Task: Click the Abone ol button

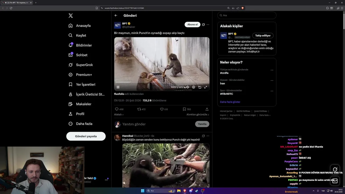Action: pyautogui.click(x=192, y=25)
